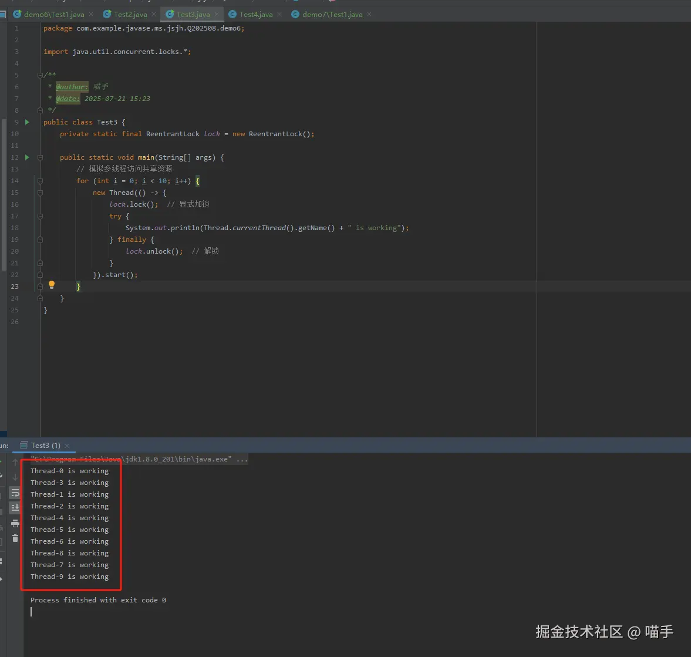
Task: Run main method from gutter arrow
Action: click(27, 157)
